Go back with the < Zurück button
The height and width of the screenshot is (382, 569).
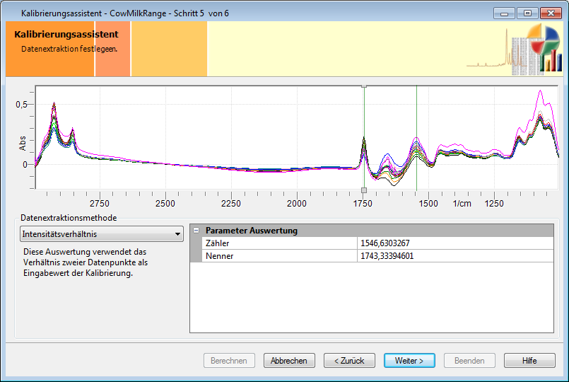[x=349, y=360]
